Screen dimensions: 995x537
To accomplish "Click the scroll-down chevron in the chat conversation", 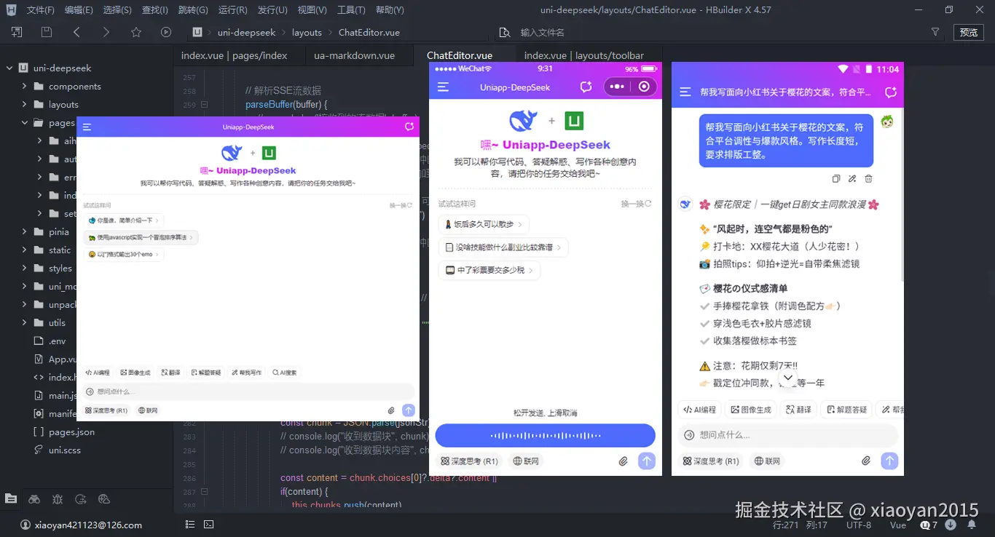I will 788,377.
